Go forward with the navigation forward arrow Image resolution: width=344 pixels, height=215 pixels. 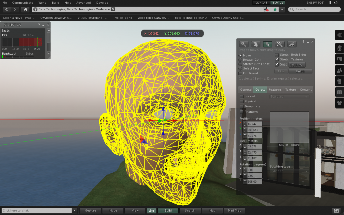tap(15, 9)
